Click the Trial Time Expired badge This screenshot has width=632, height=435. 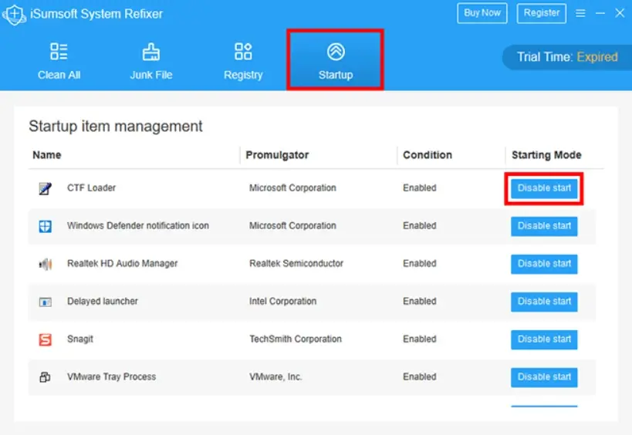coord(567,57)
